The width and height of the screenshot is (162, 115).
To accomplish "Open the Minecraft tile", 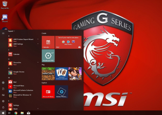I will pyautogui.click(x=48, y=74).
